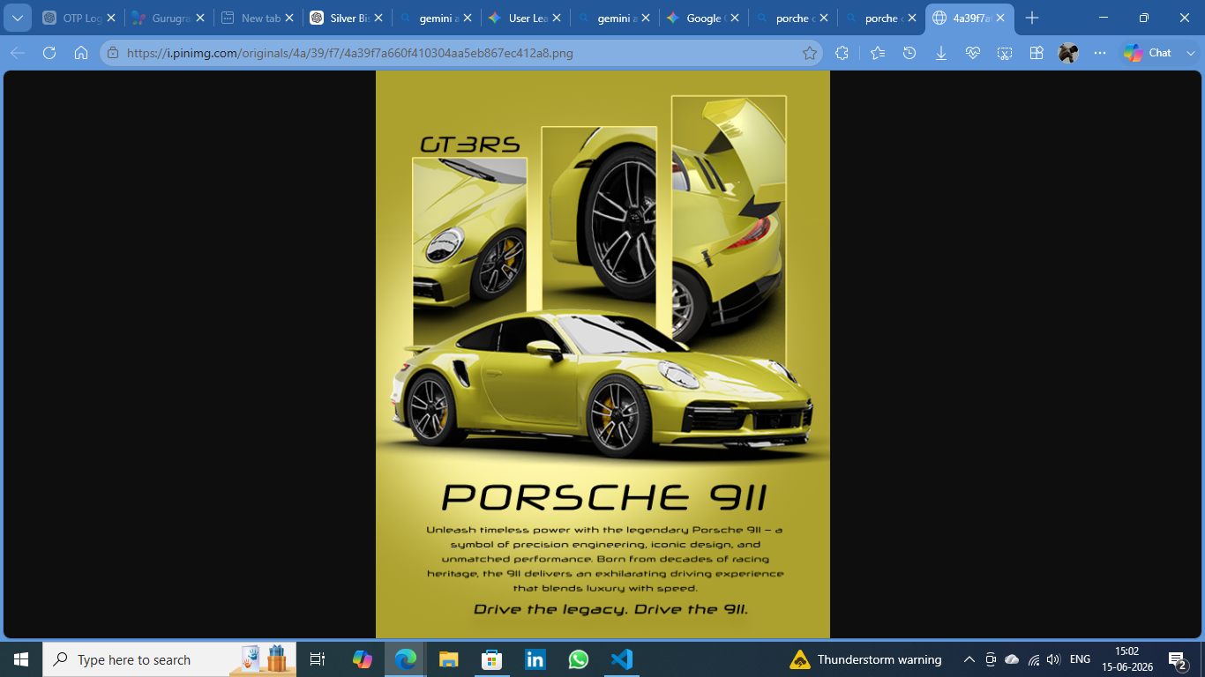Open the Downloads icon
This screenshot has width=1205, height=677.
click(941, 53)
